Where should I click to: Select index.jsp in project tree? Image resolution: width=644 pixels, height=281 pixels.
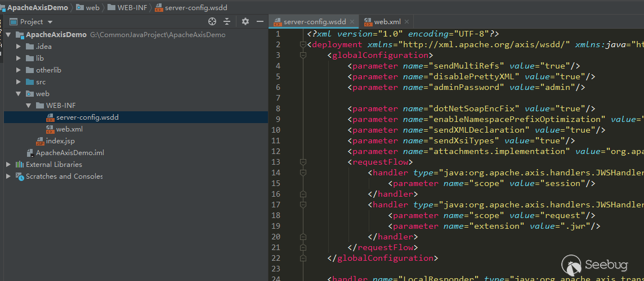(60, 141)
